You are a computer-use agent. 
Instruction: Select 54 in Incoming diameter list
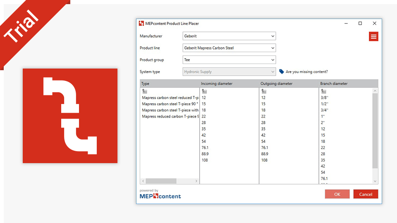[203, 141]
